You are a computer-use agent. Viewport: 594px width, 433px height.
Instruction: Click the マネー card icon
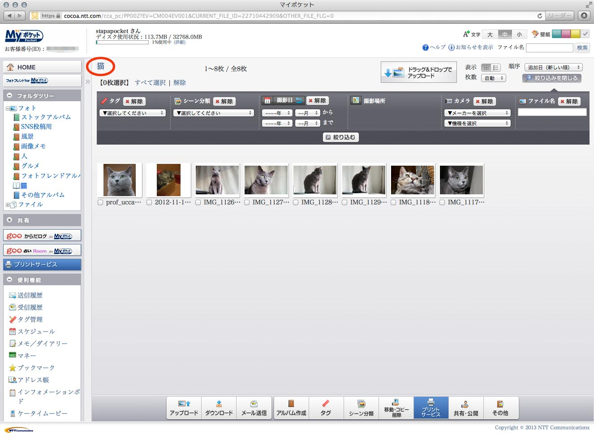click(13, 356)
